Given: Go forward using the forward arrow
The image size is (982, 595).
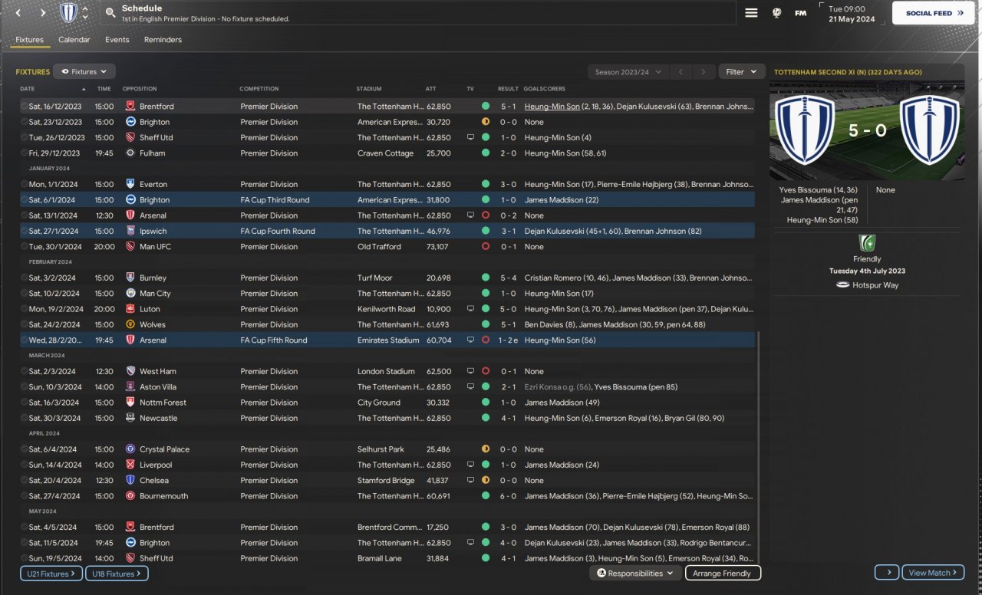Looking at the screenshot, I should (x=43, y=13).
